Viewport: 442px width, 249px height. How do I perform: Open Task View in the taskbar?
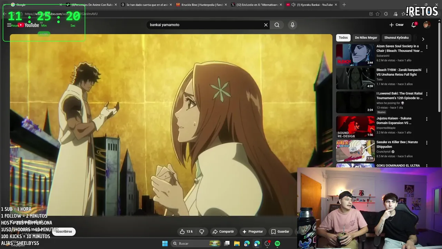(x=227, y=243)
